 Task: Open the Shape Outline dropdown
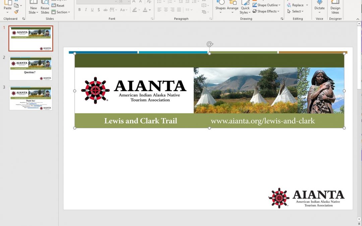coord(266,5)
